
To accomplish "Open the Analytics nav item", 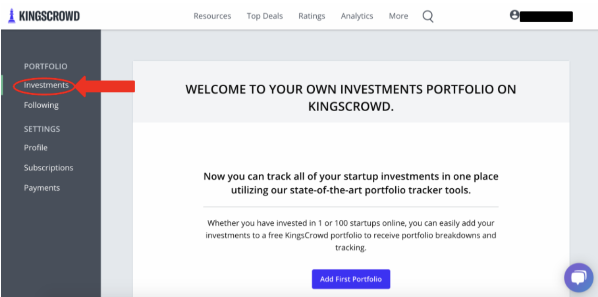I will (357, 16).
